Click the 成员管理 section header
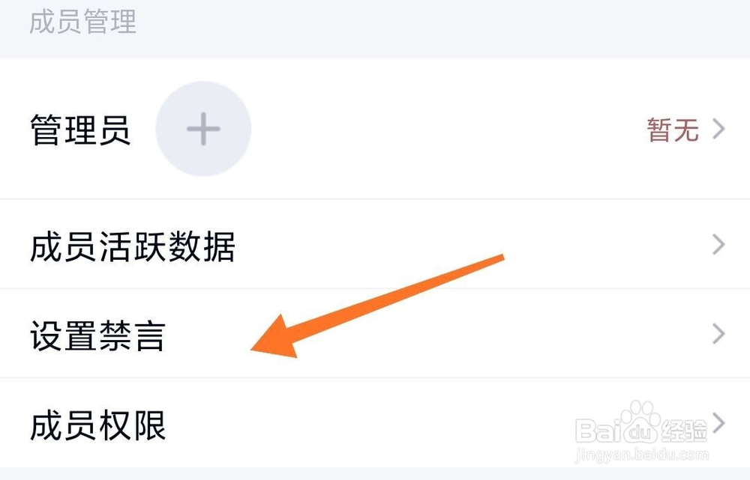This screenshot has height=480, width=750. tap(82, 22)
